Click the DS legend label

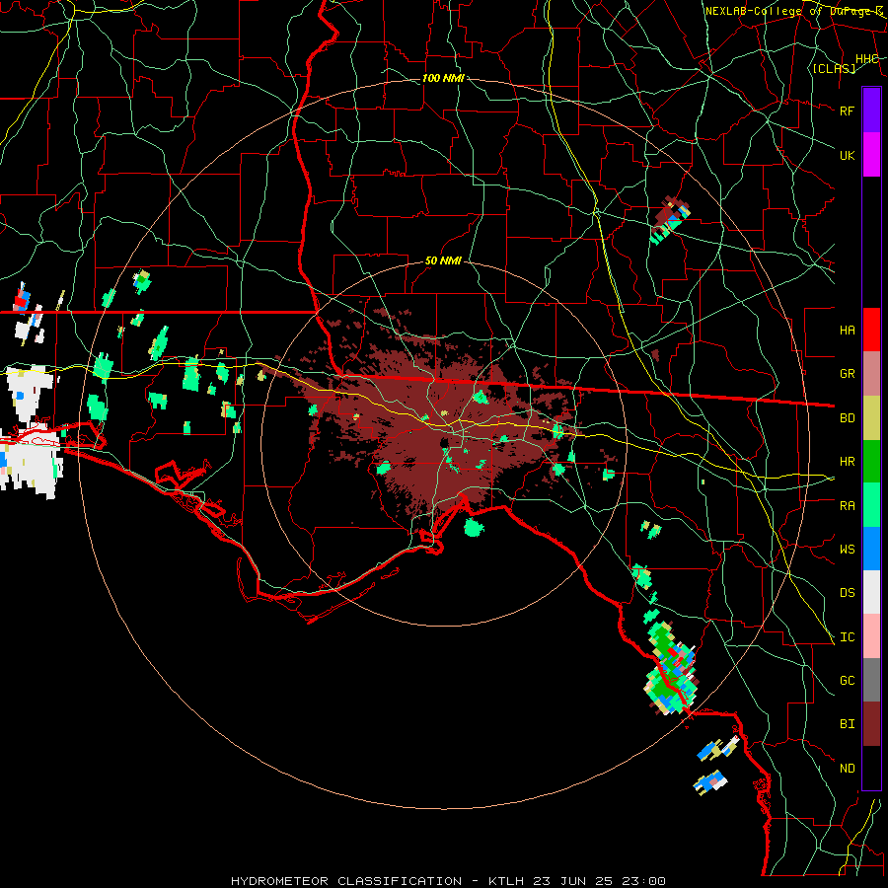pos(847,593)
